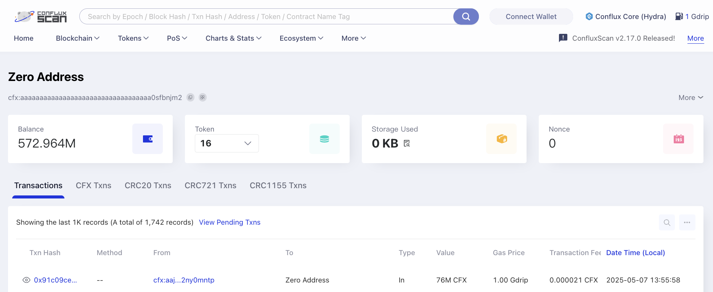The width and height of the screenshot is (713, 292).
Task: Select the Transactions tab
Action: 39,186
